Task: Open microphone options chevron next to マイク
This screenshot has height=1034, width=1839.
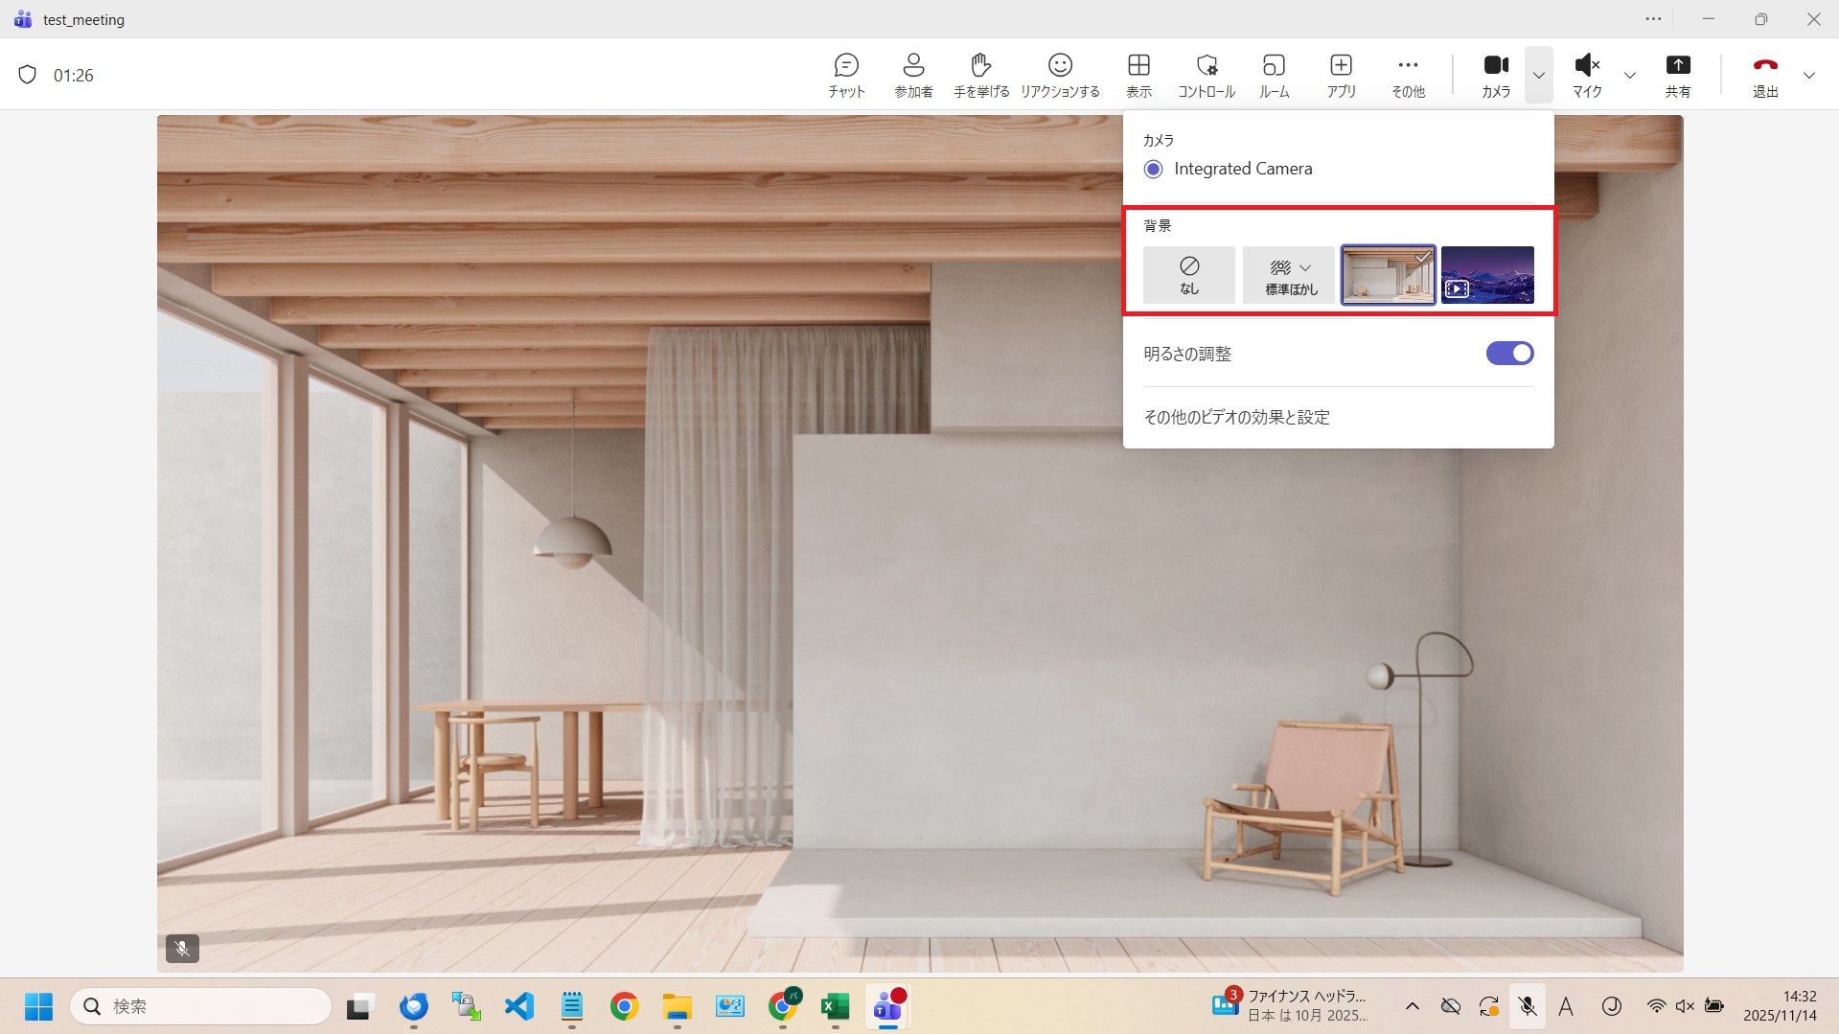Action: tap(1629, 75)
